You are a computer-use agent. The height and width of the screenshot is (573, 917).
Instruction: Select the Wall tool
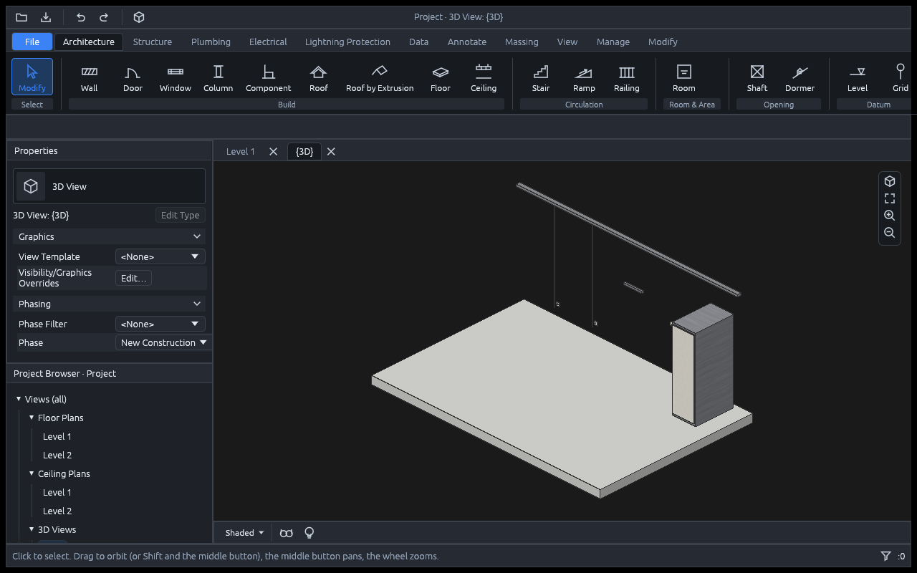coord(90,78)
